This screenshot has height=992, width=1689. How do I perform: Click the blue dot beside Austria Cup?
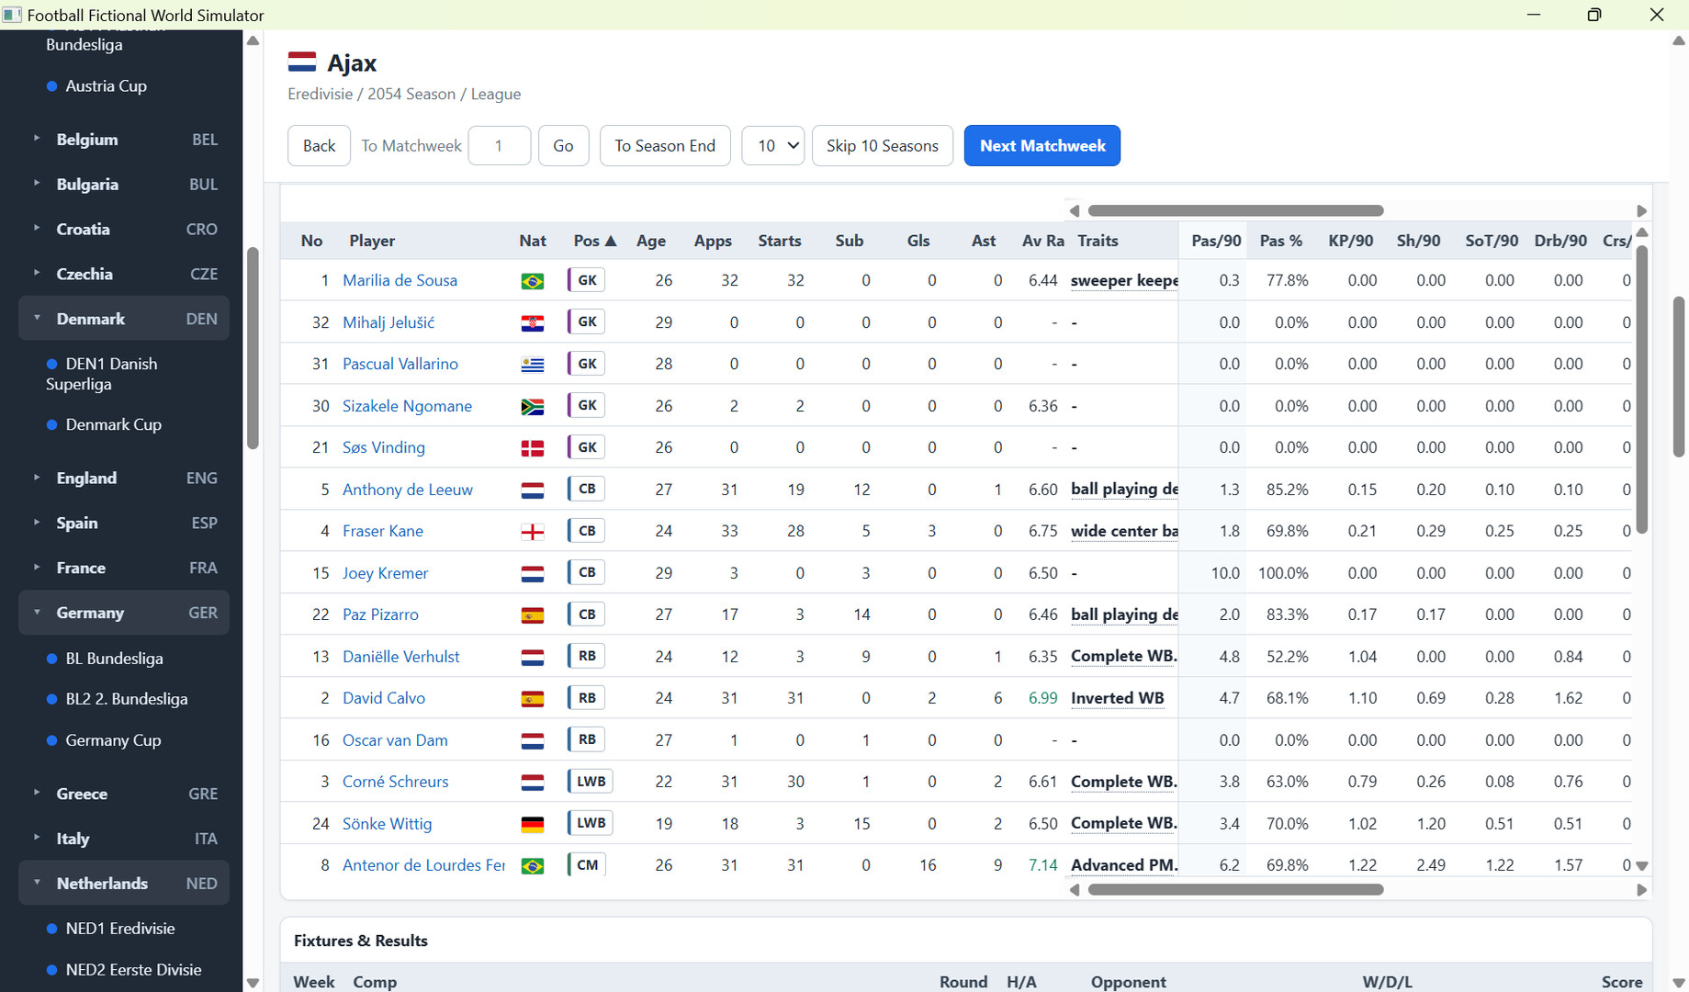pos(52,86)
